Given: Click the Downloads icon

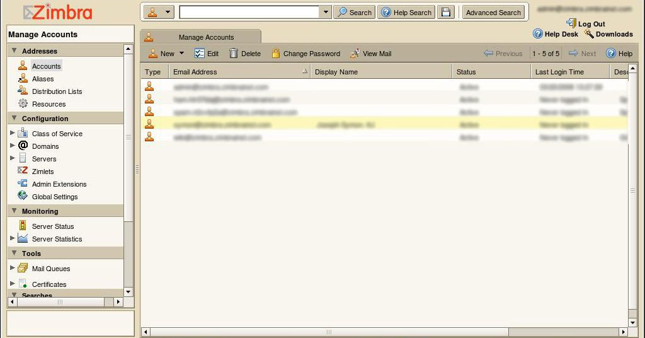Looking at the screenshot, I should pos(589,34).
